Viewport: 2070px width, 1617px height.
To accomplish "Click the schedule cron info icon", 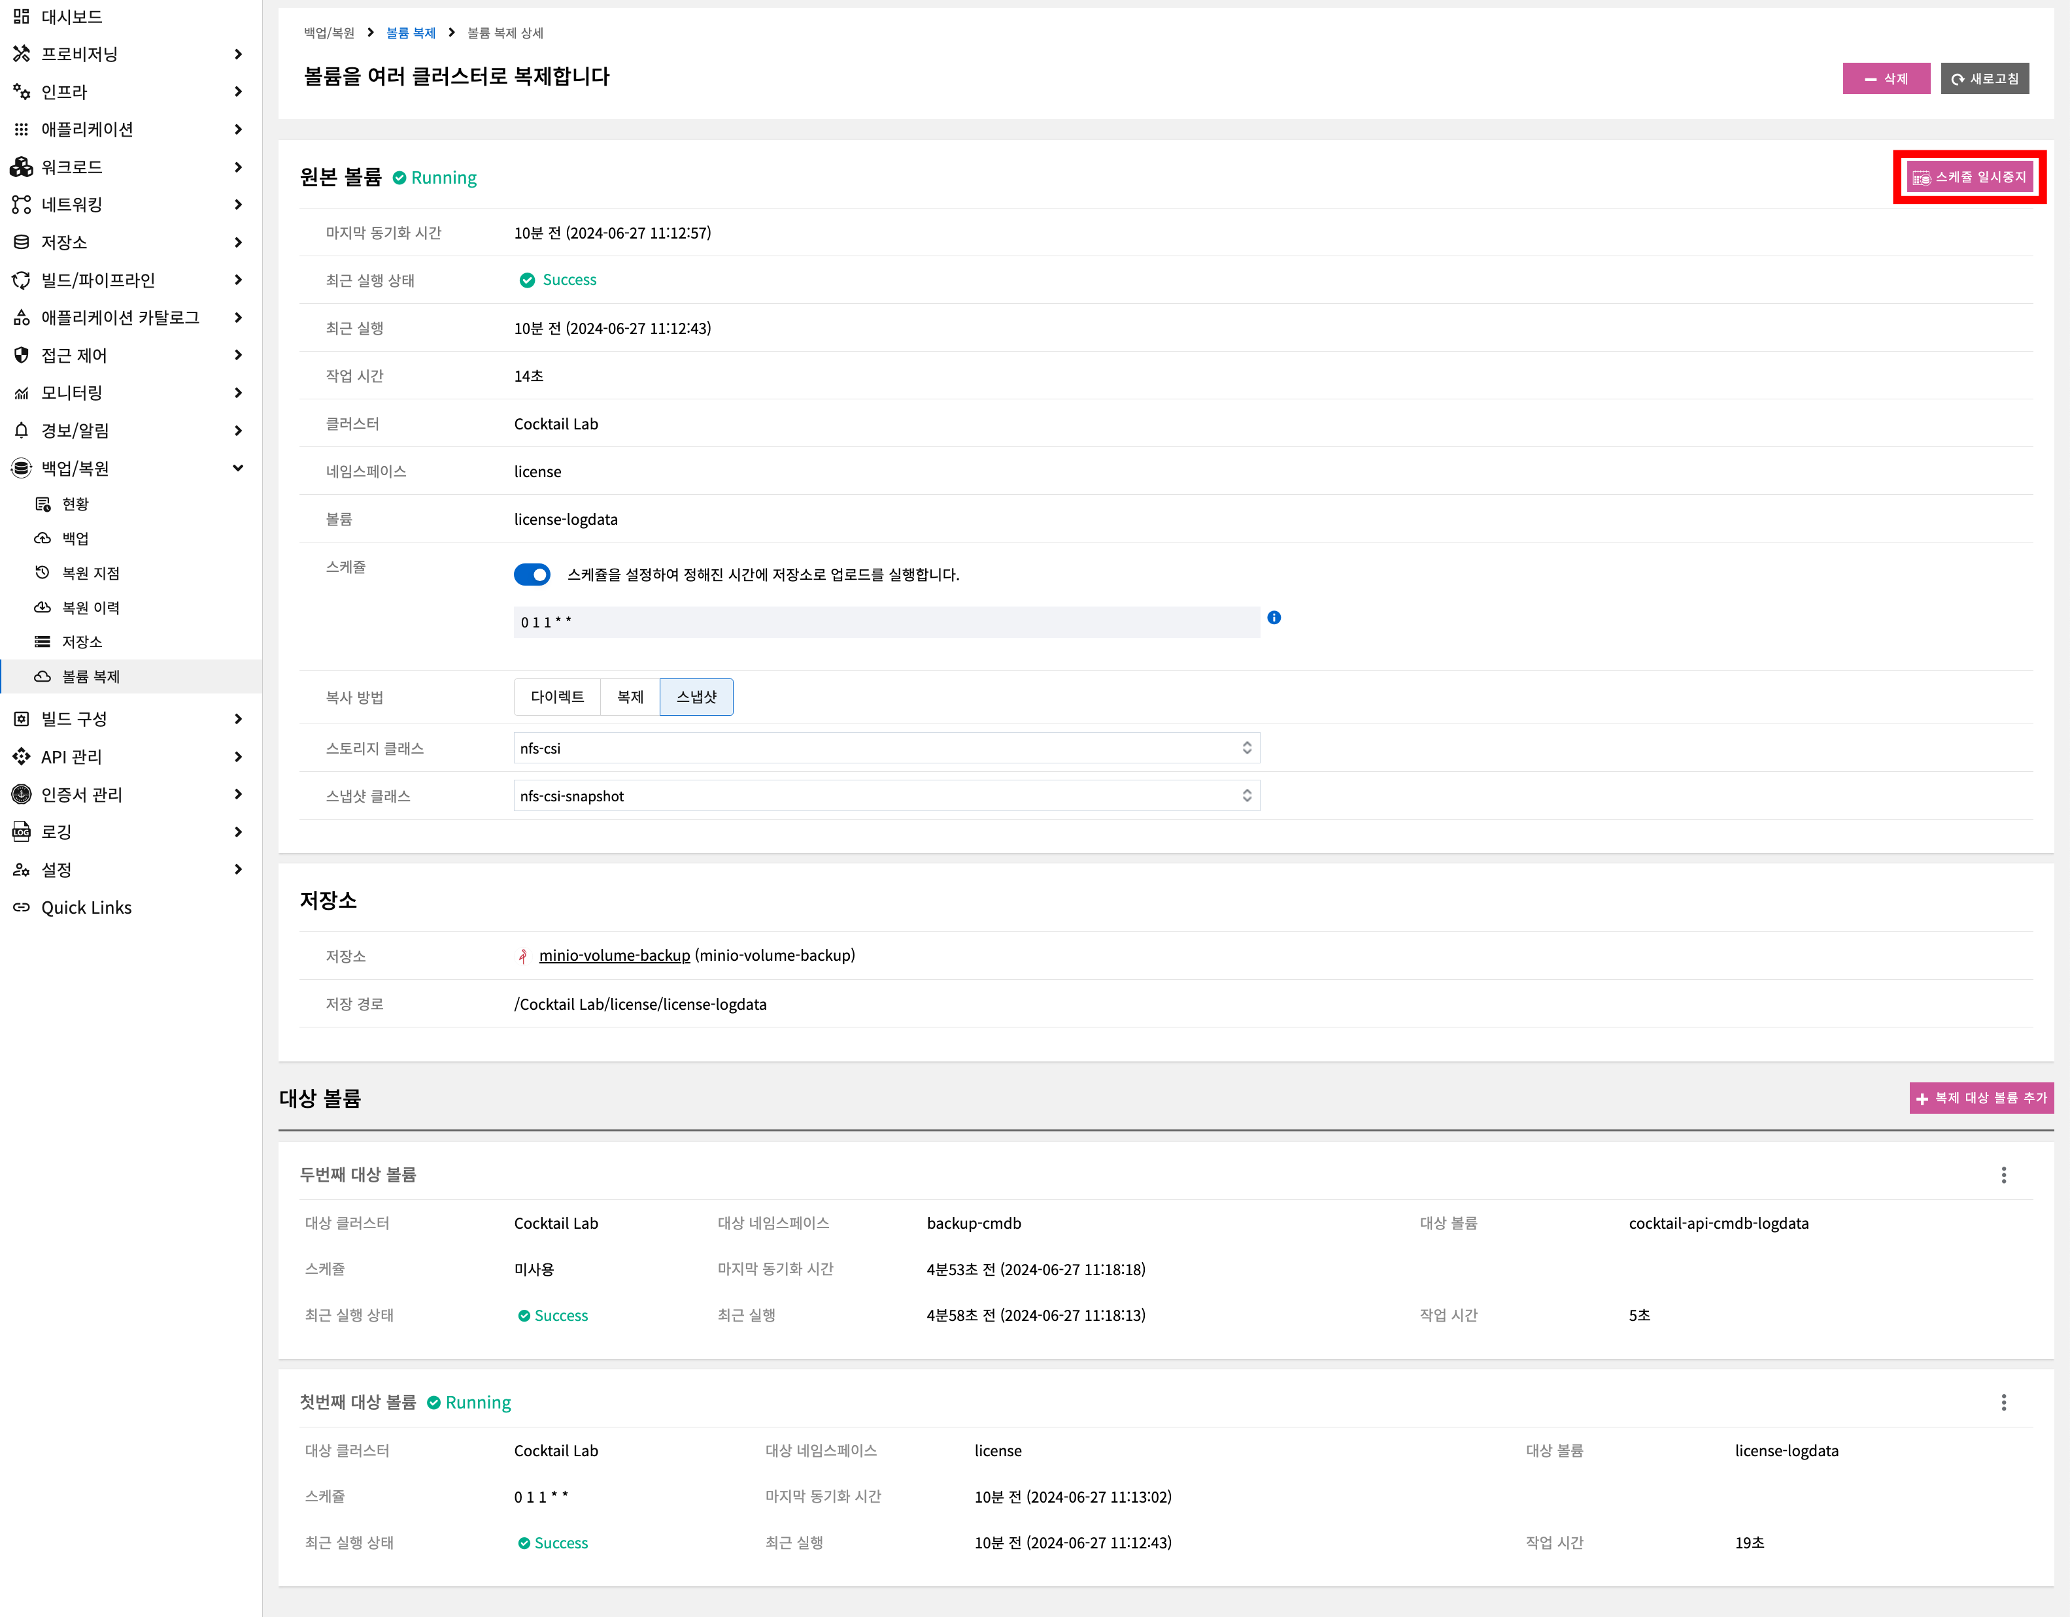I will pos(1274,618).
